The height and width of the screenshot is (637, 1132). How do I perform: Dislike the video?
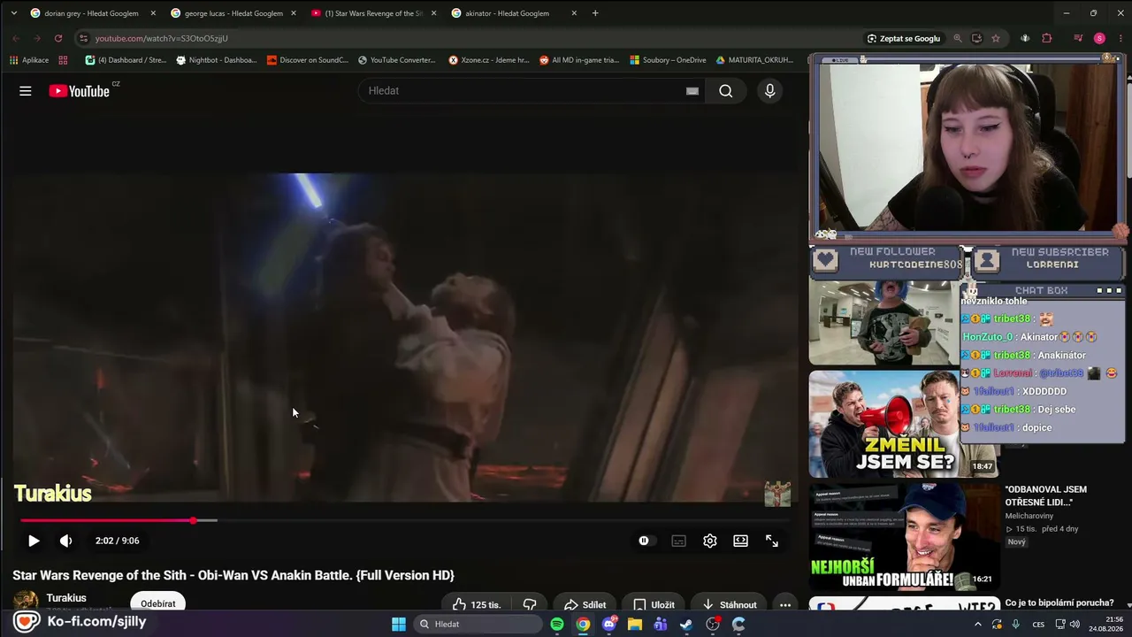point(530,605)
